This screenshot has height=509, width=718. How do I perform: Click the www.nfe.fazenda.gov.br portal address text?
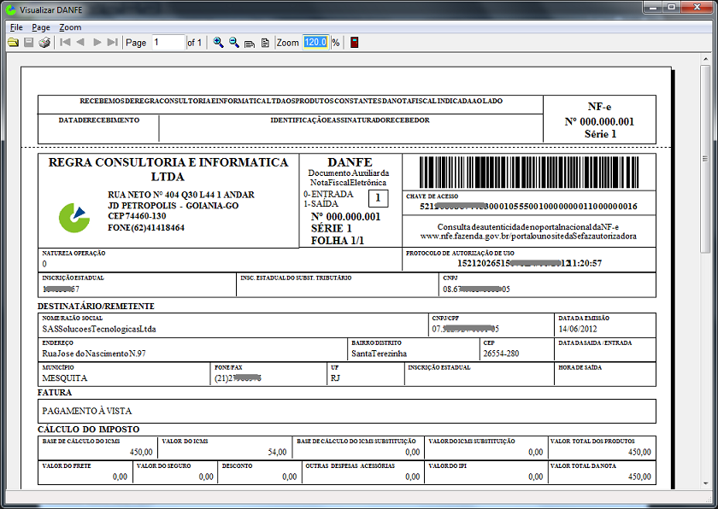(x=528, y=237)
